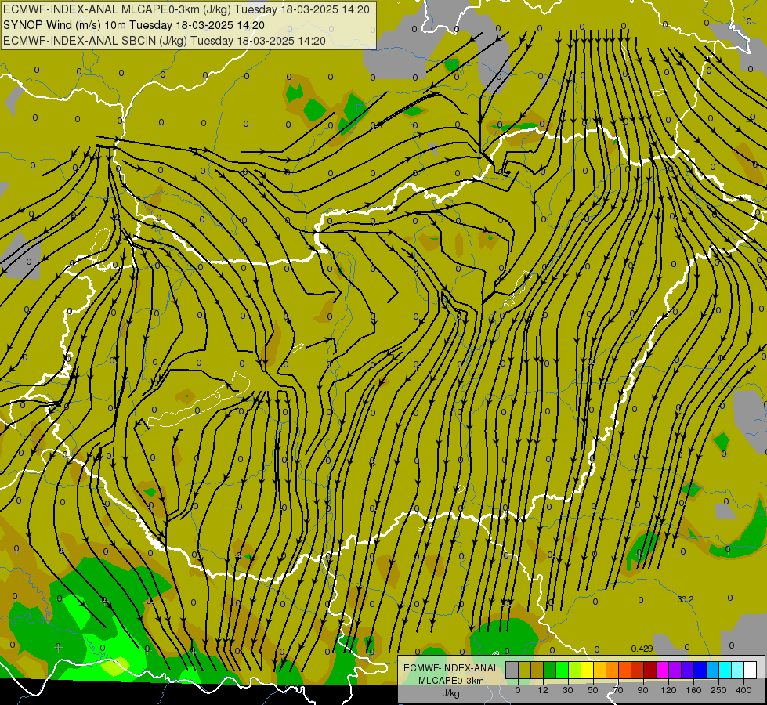
Task: Click the legend tick value 120
Action: [668, 690]
